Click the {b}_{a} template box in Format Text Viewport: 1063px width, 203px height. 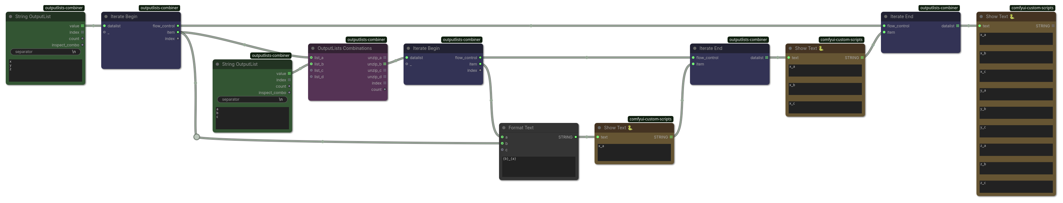(539, 166)
